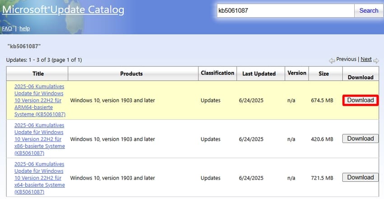
Task: Open the ARM64-basierte Systeme update link
Action: point(40,100)
